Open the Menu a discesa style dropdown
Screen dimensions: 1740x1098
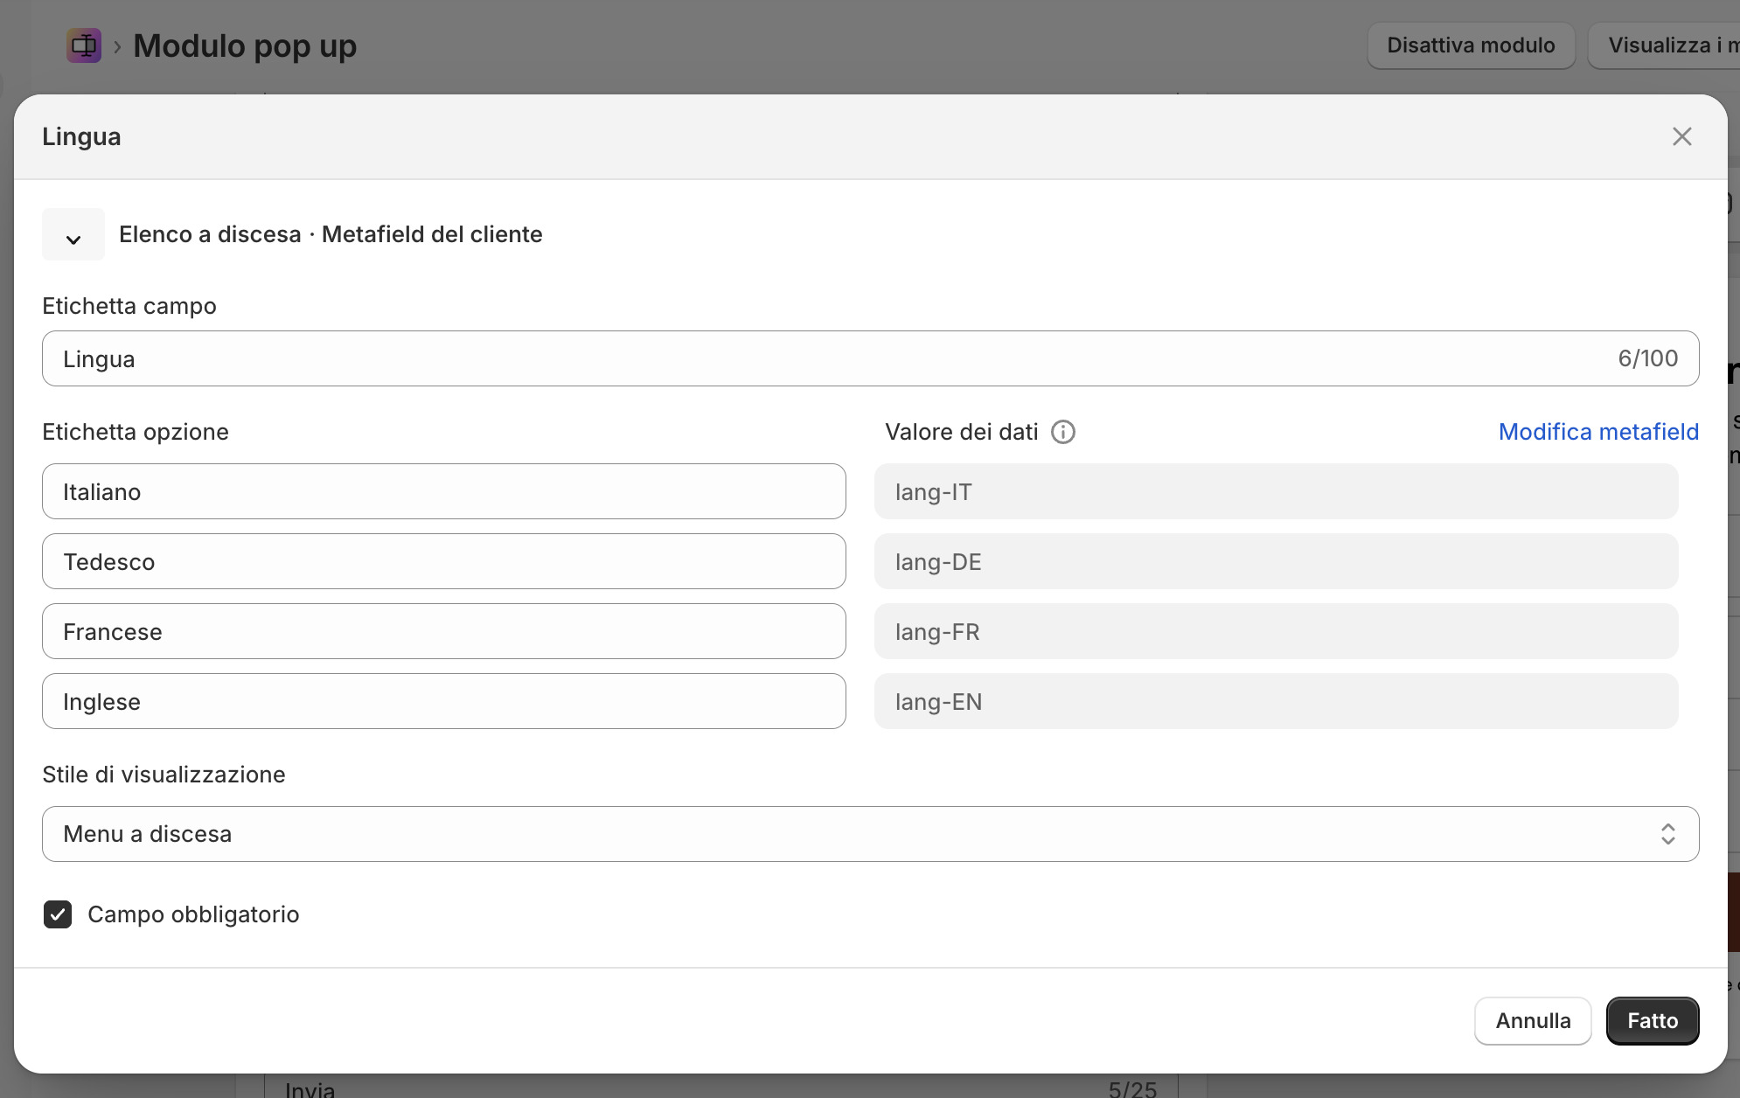click(869, 834)
